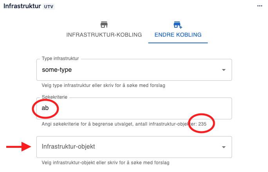Switch to the INFRASTRUKTUR-KOBLING tab

click(104, 35)
